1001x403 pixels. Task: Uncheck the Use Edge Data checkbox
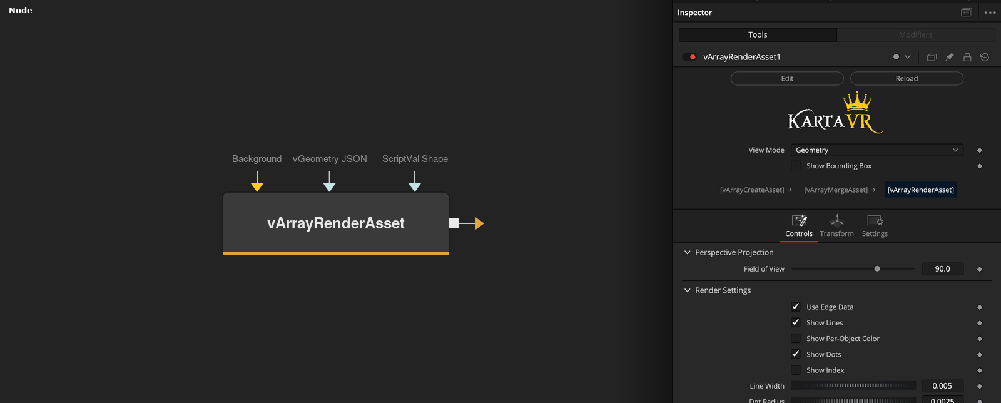pyautogui.click(x=796, y=307)
